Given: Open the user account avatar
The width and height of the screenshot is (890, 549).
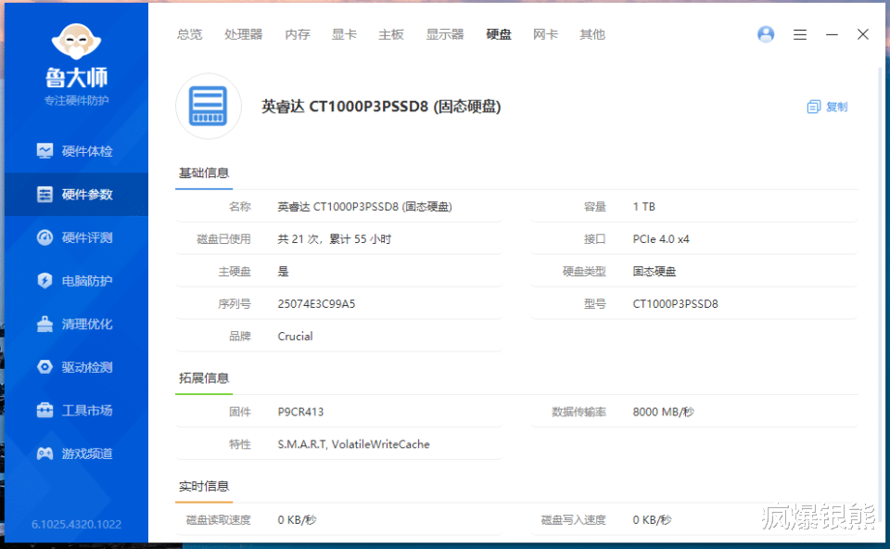Looking at the screenshot, I should 766,34.
